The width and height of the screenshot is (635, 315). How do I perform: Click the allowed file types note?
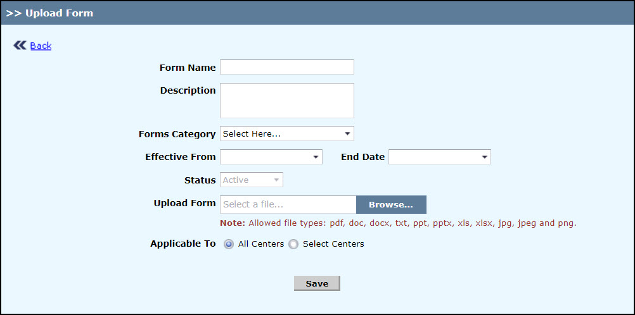pyautogui.click(x=398, y=223)
